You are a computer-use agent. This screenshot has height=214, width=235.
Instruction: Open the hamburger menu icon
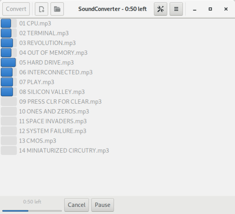176,9
